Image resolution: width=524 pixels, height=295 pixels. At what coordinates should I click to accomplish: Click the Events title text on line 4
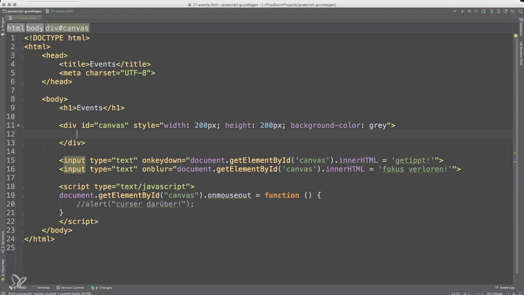pos(103,64)
